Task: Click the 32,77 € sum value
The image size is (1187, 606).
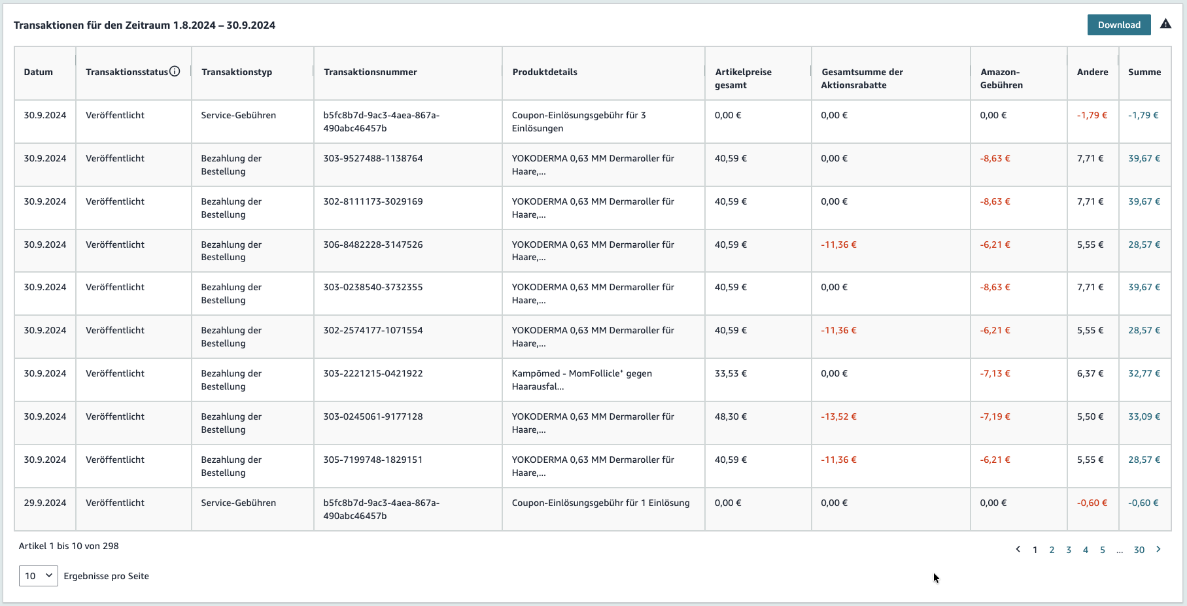Action: (x=1144, y=373)
